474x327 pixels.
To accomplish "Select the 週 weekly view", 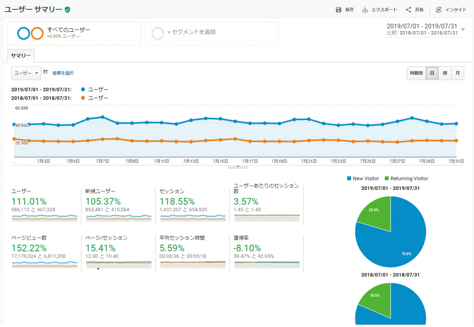I will point(445,73).
